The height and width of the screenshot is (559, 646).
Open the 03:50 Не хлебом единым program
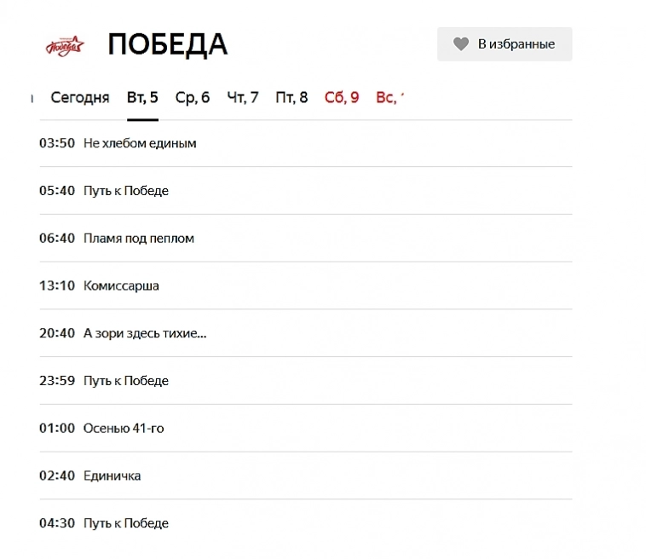tap(140, 143)
